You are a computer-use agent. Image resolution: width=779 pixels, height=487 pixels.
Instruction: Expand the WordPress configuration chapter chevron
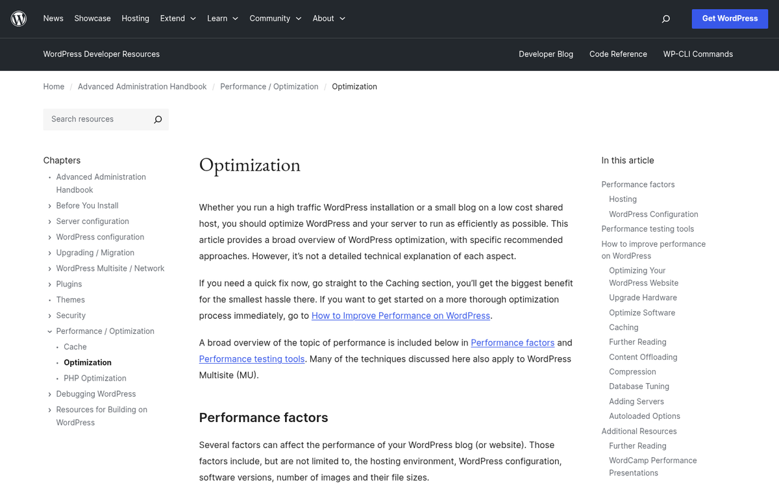(x=50, y=237)
